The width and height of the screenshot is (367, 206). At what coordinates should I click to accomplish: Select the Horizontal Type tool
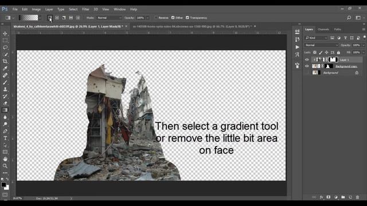5,138
